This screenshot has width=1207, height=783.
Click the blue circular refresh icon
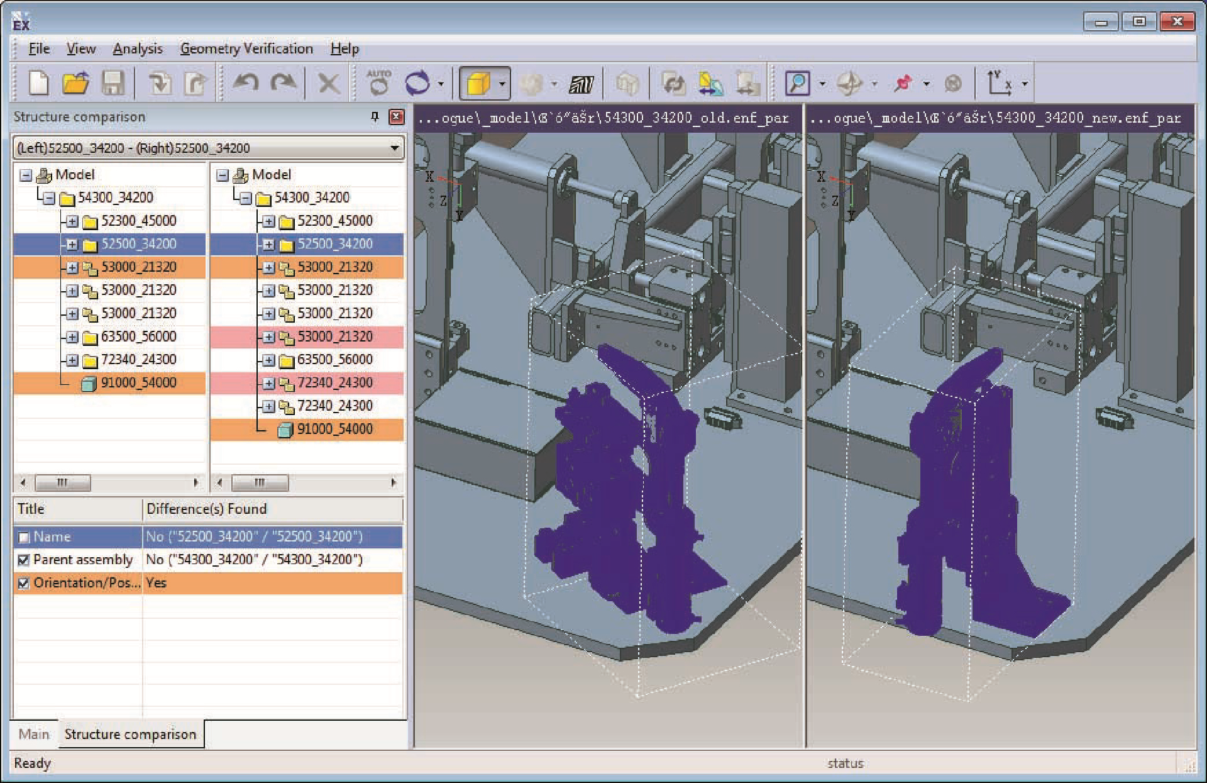(x=417, y=83)
